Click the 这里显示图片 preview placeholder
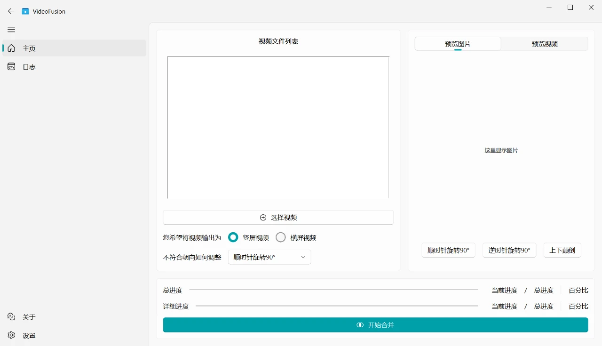602x346 pixels. [501, 150]
